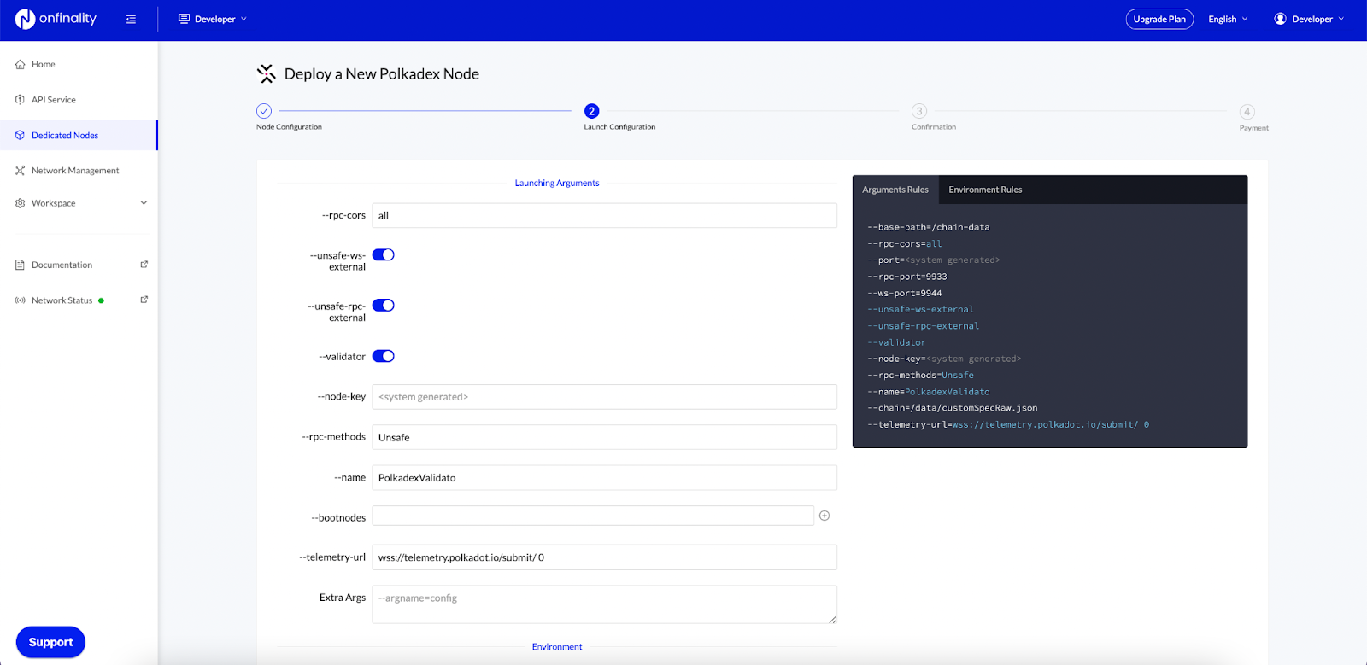Go back to Node Configuration step

[264, 111]
